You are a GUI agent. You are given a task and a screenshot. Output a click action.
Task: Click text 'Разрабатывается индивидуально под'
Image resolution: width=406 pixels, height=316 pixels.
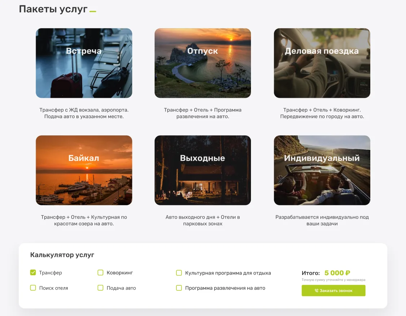pyautogui.click(x=322, y=217)
